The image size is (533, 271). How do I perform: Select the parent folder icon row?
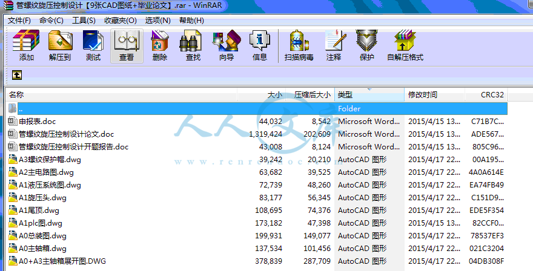13,109
